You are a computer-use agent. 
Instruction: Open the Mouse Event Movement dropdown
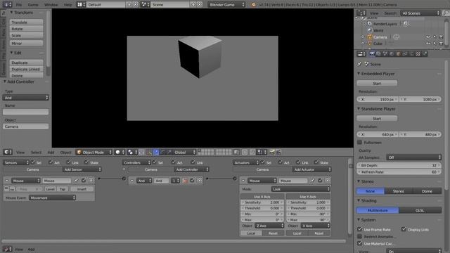click(52, 197)
